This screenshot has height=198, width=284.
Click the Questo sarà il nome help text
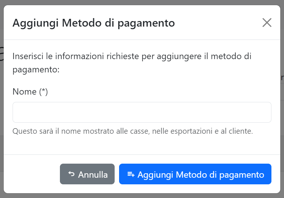[133, 131]
